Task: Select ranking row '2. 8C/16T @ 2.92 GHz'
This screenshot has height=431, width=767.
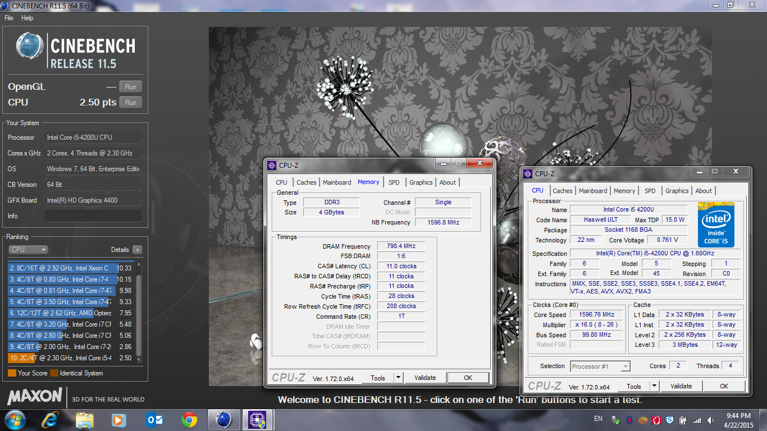Action: click(71, 268)
